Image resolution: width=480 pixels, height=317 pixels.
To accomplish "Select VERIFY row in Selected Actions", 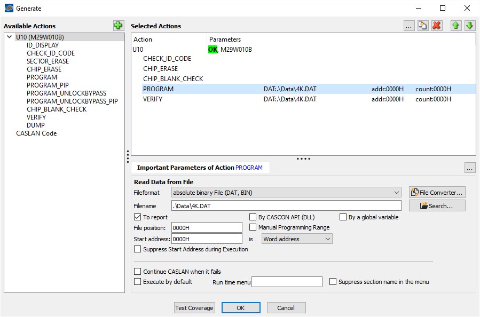I will click(x=309, y=99).
